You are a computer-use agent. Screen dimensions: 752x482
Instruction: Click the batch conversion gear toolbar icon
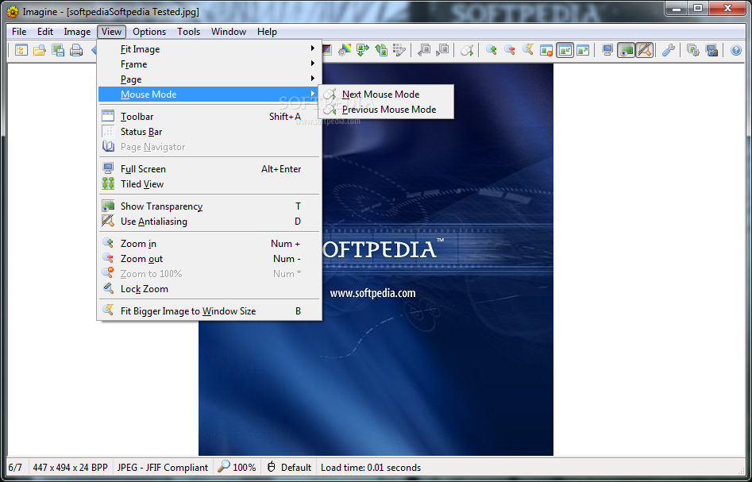point(693,50)
